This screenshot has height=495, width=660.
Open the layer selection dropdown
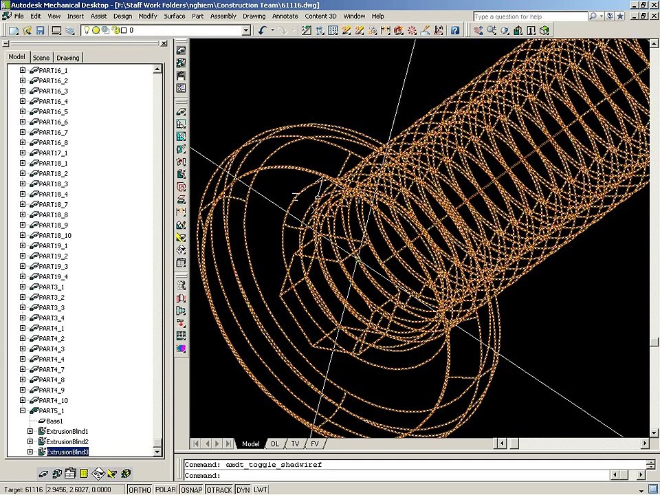tap(247, 30)
